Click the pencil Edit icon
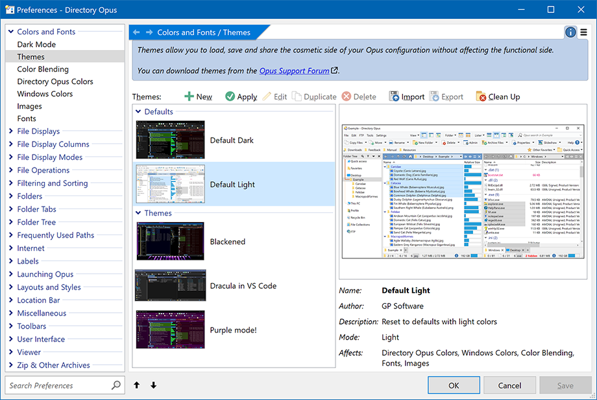The height and width of the screenshot is (400, 597). click(267, 96)
